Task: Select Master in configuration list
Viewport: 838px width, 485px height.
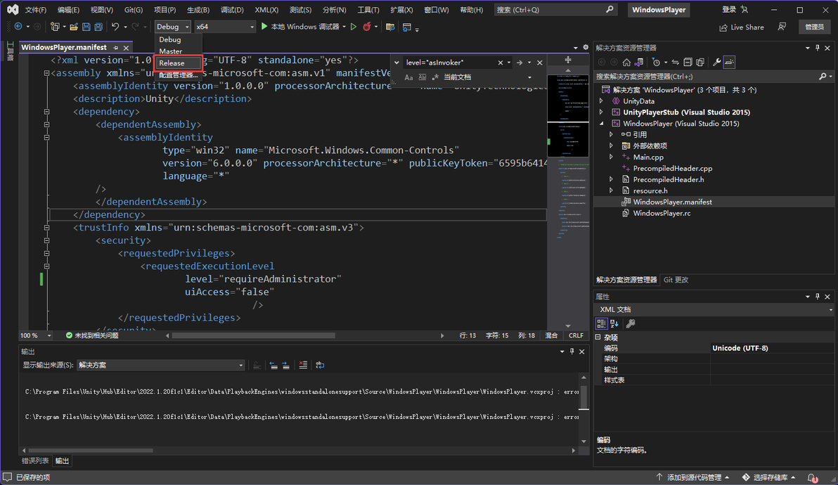Action: [x=179, y=51]
